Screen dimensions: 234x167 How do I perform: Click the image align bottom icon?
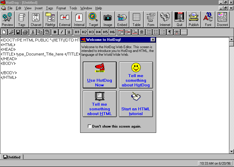(x=135, y=32)
